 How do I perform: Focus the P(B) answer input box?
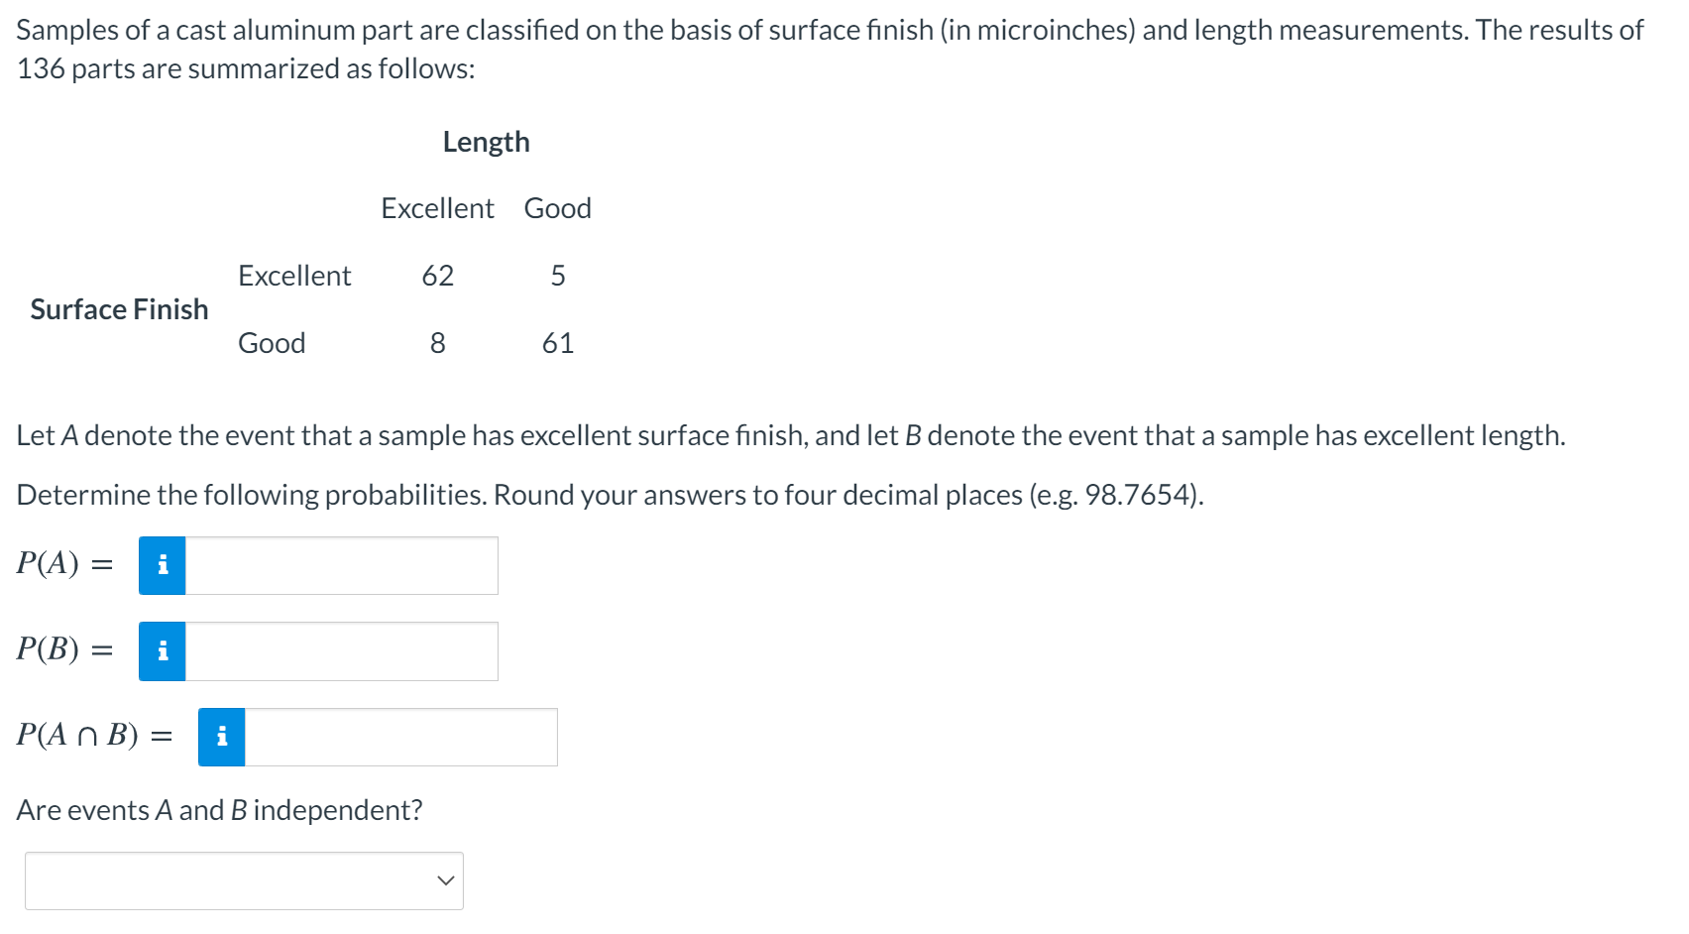tap(342, 651)
